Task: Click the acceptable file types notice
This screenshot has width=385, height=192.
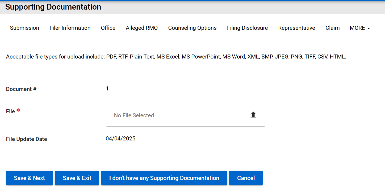Action: (176, 57)
